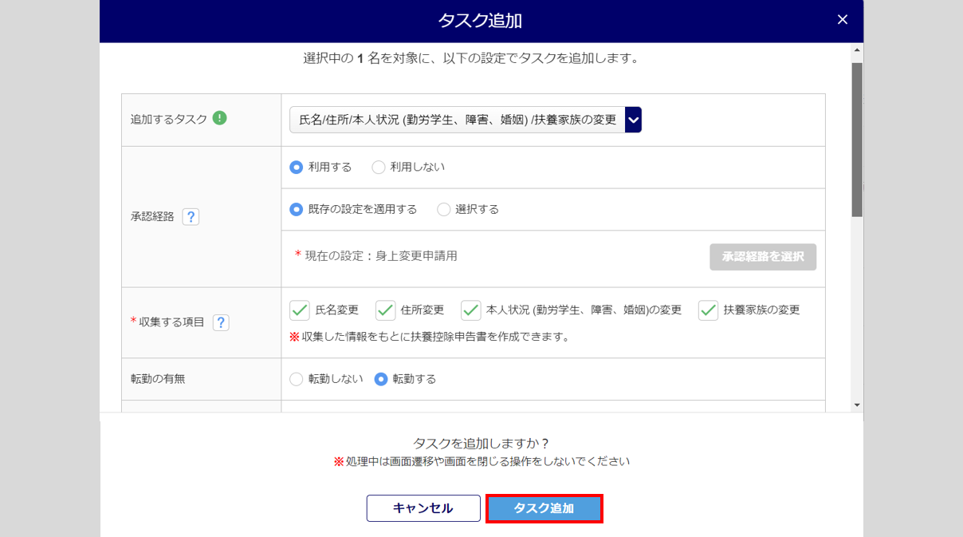Click the 転勤の有無 row label
Viewport: 963px width, 537px height.
tap(158, 379)
